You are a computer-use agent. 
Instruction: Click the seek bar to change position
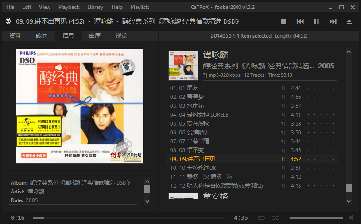click(x=128, y=217)
